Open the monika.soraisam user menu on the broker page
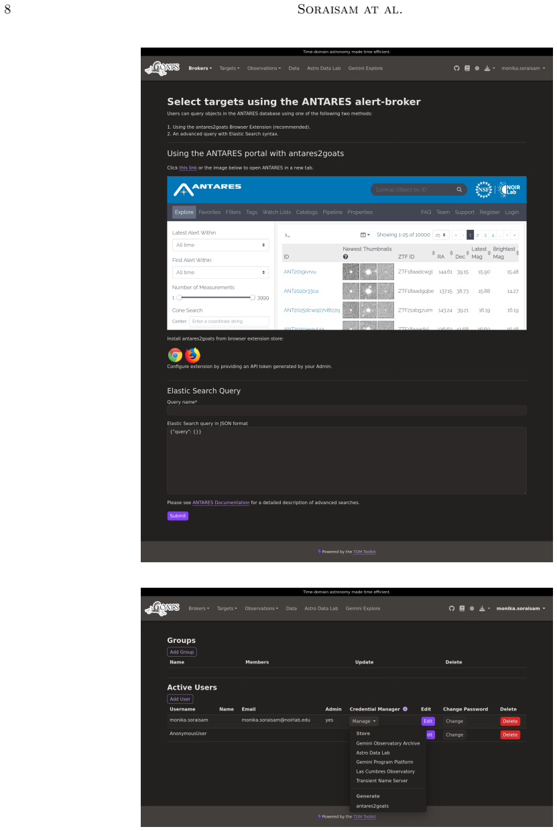The height and width of the screenshot is (831, 557). pyautogui.click(x=523, y=68)
